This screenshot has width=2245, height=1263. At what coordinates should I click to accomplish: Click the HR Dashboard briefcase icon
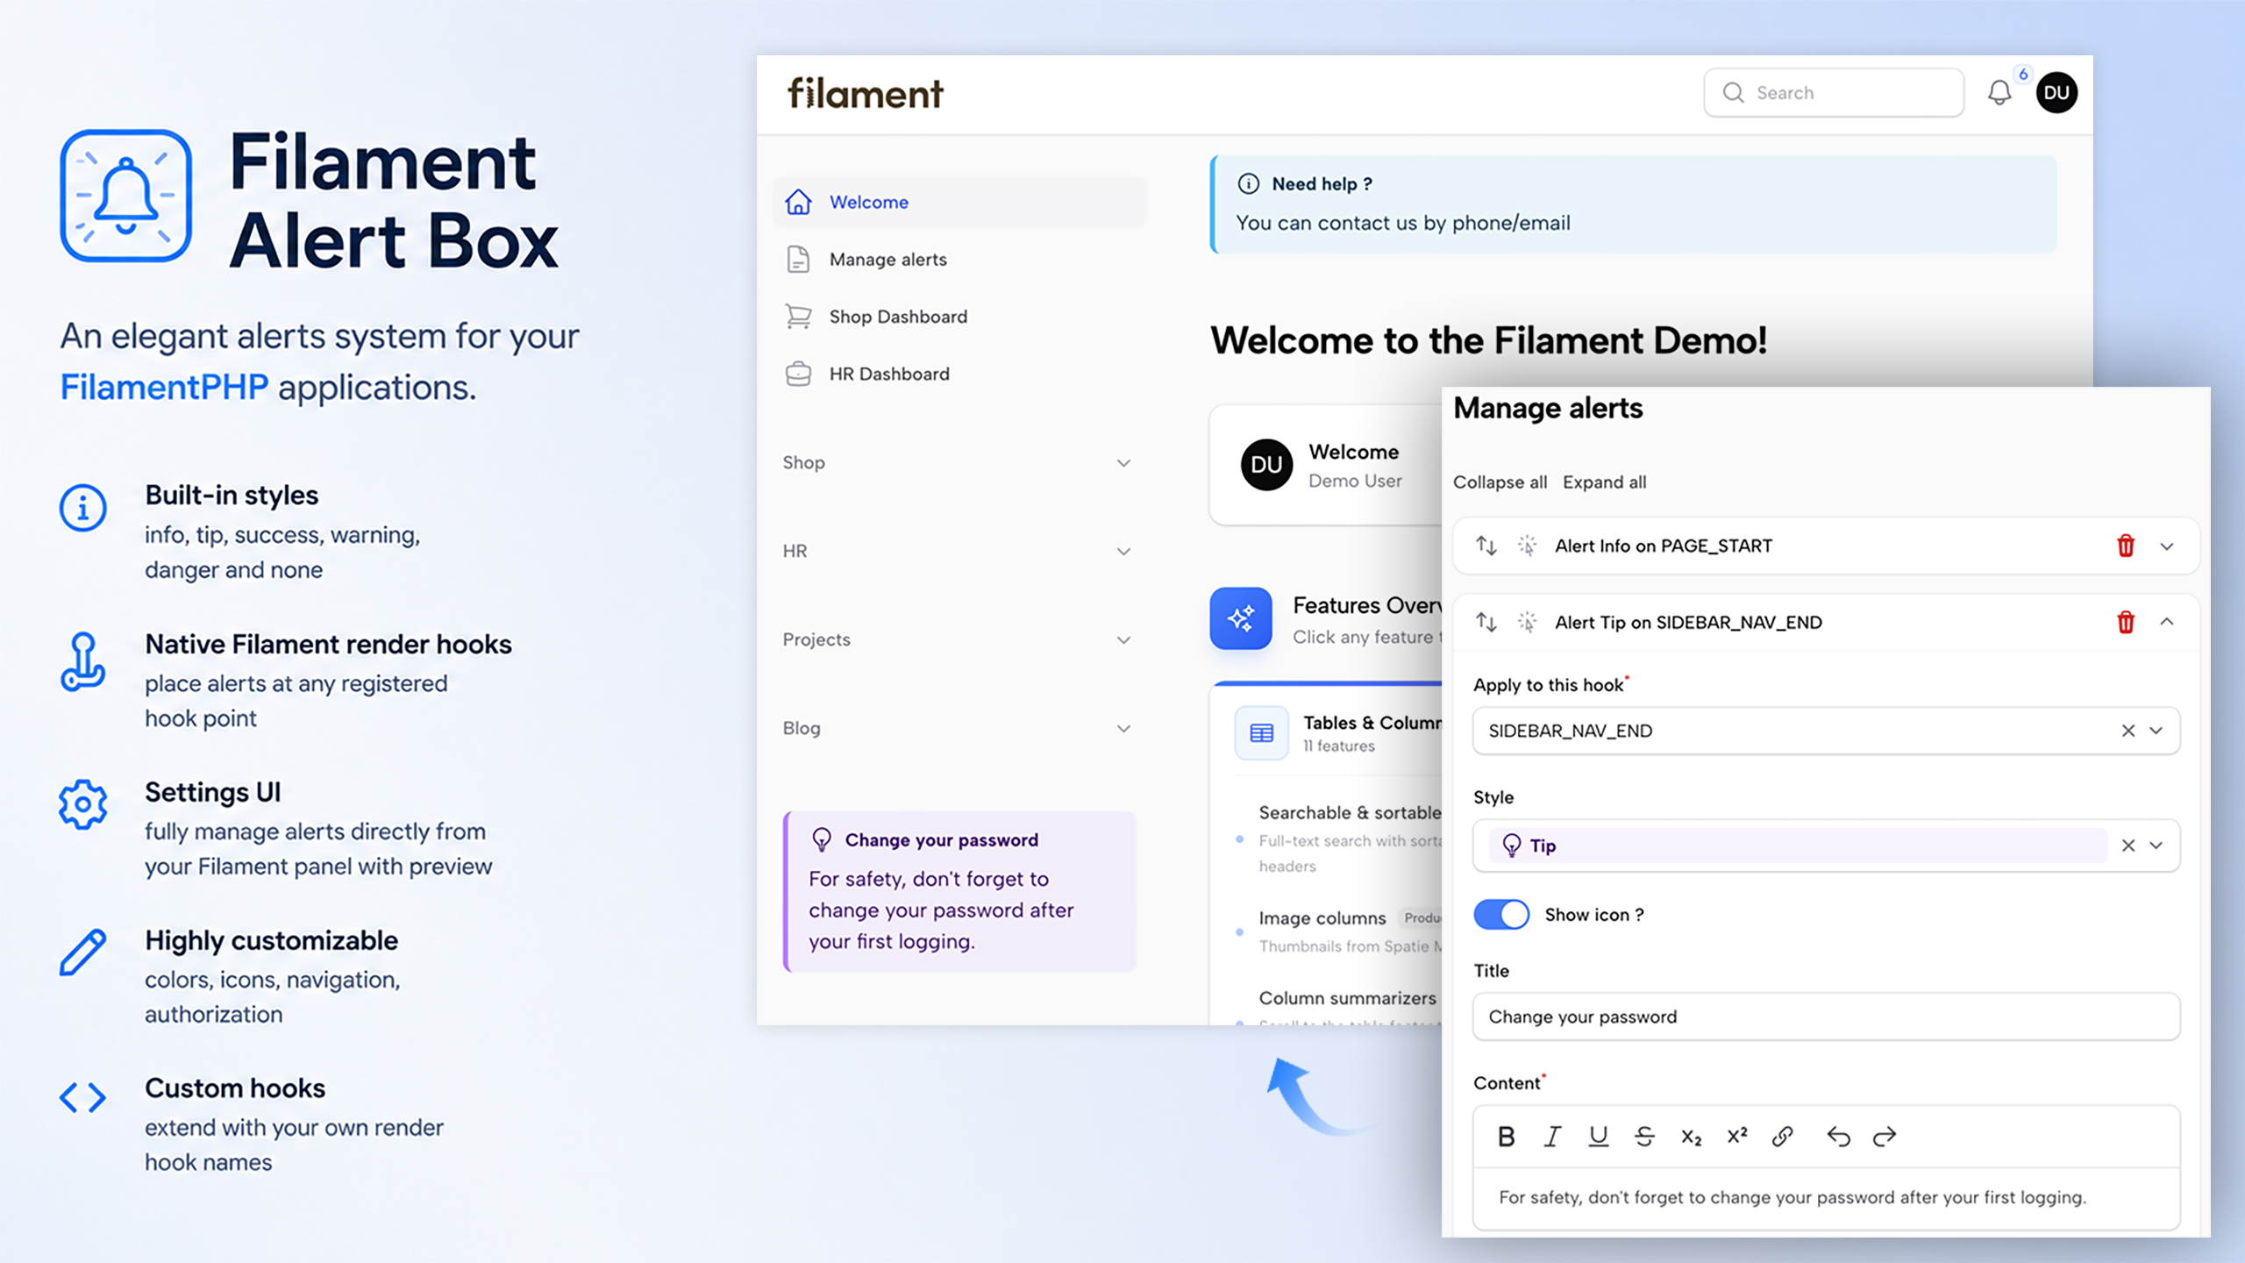(x=798, y=374)
